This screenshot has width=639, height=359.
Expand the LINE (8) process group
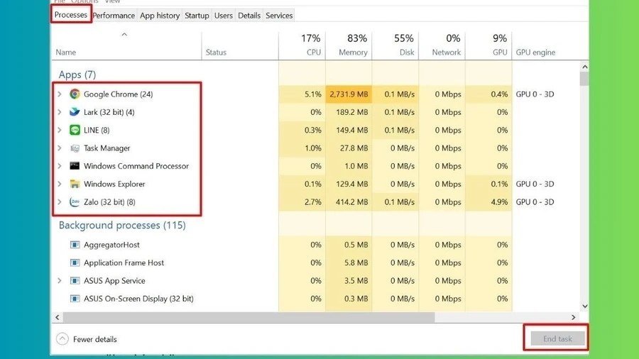coord(60,130)
